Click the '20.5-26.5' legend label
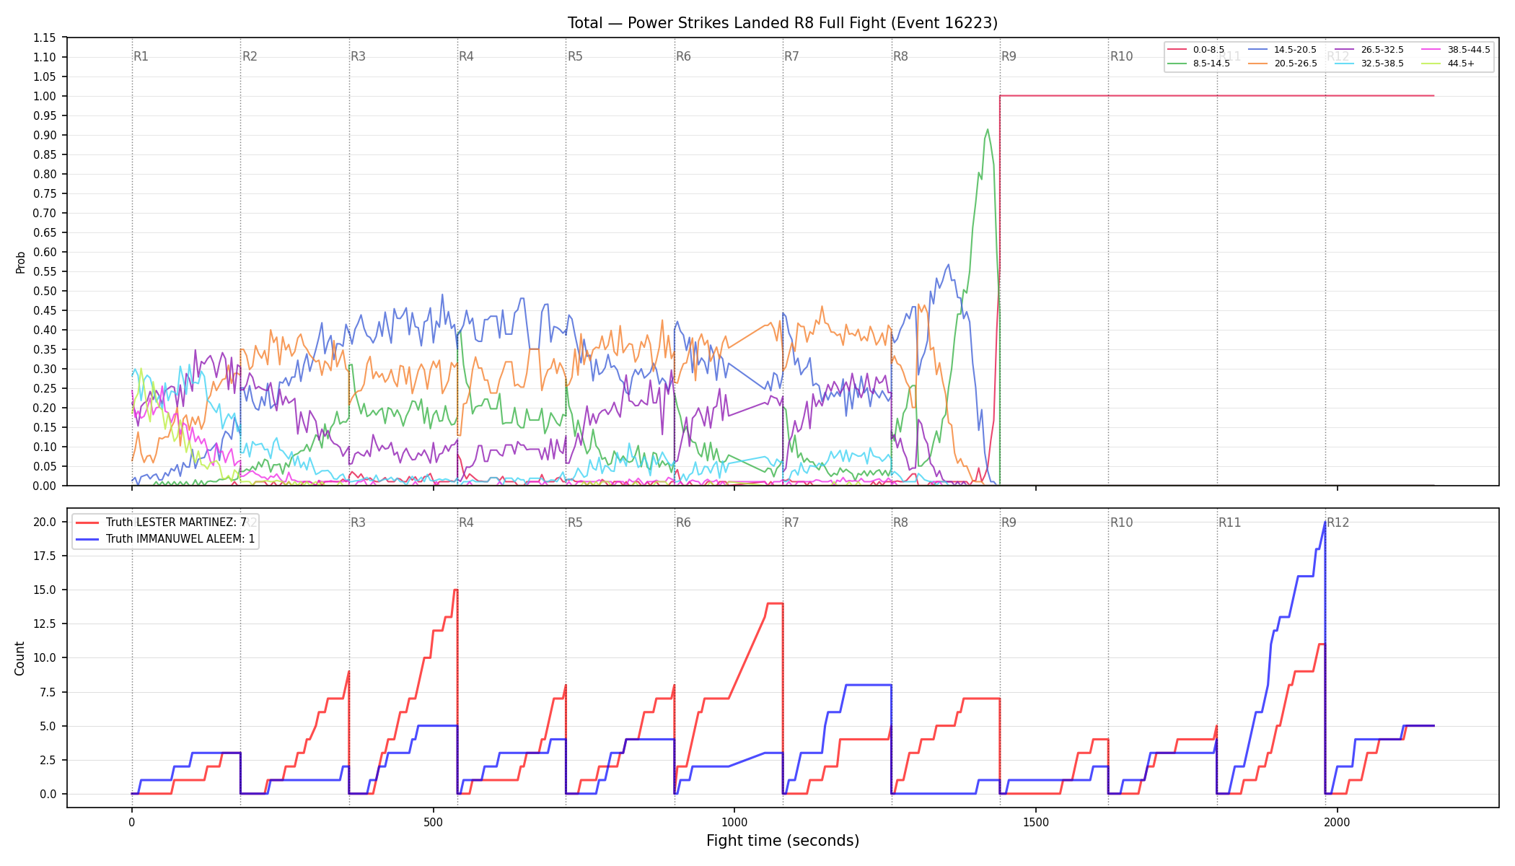This screenshot has height=866, width=1515. (x=1295, y=64)
